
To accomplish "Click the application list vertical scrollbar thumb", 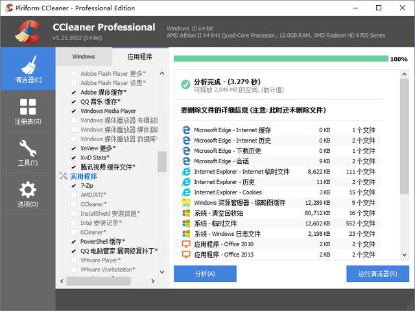I will pyautogui.click(x=162, y=161).
